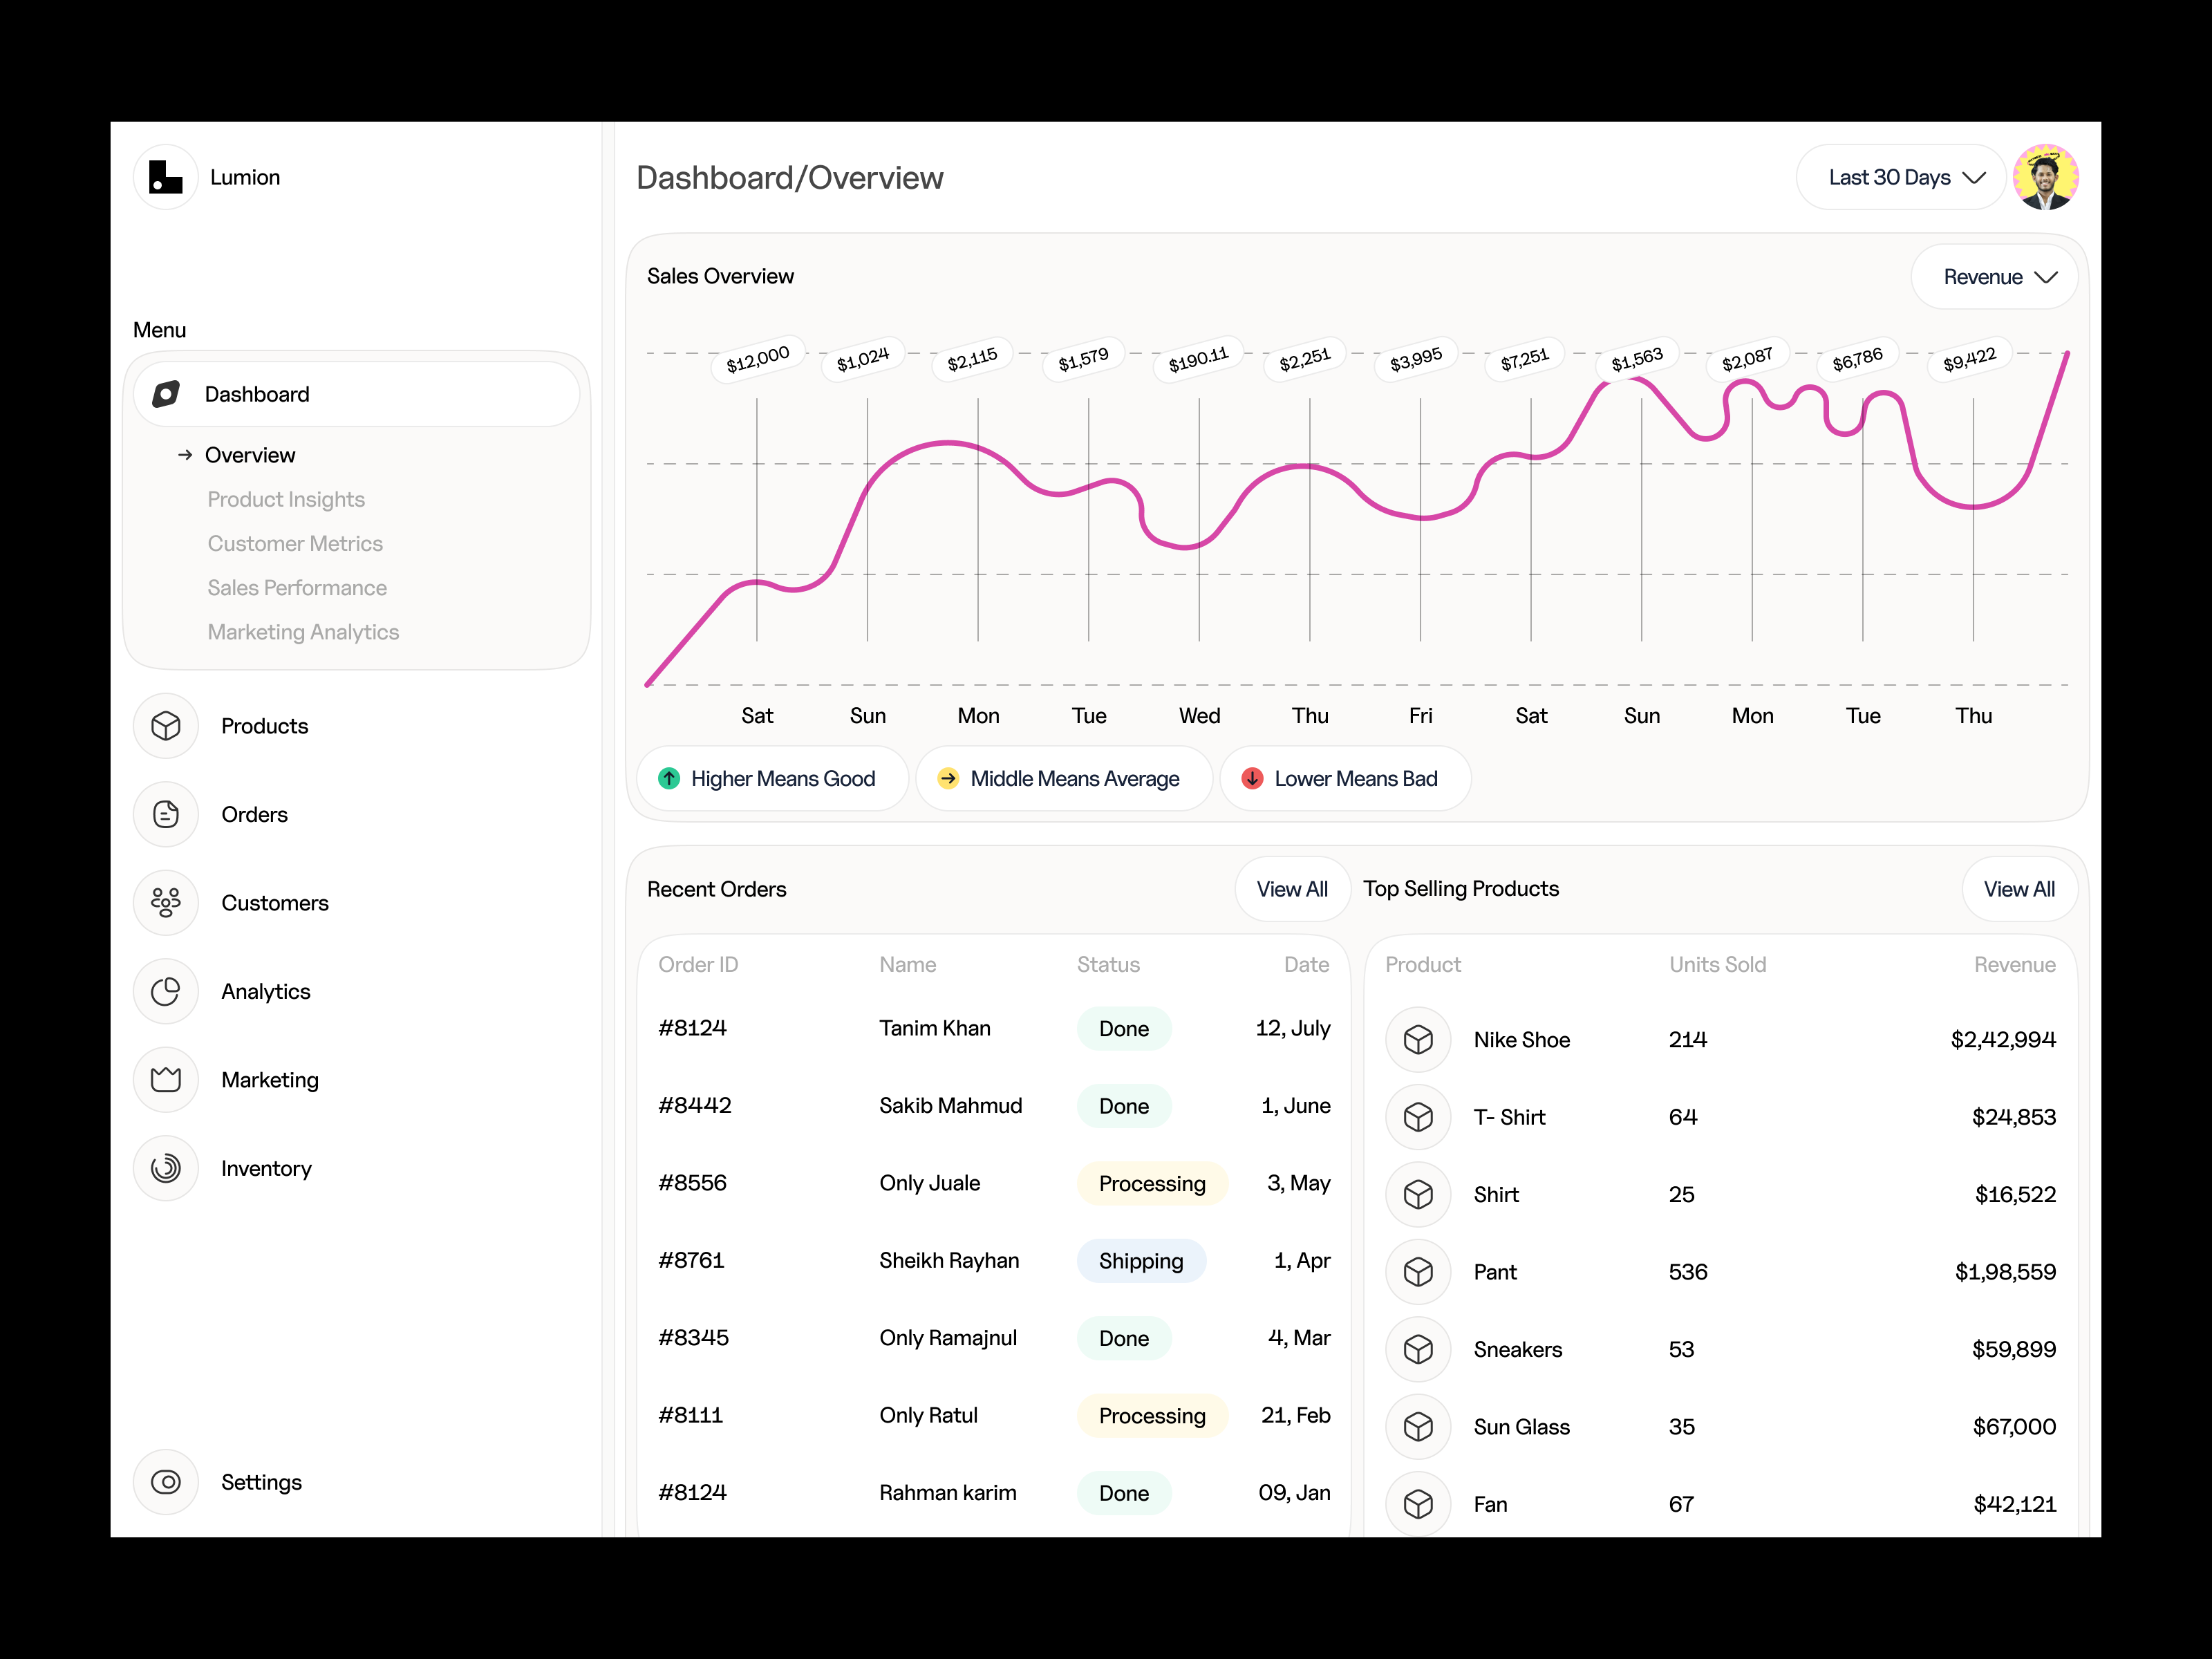The height and width of the screenshot is (1659, 2212).
Task: Open Customers via the people icon
Action: tap(166, 903)
